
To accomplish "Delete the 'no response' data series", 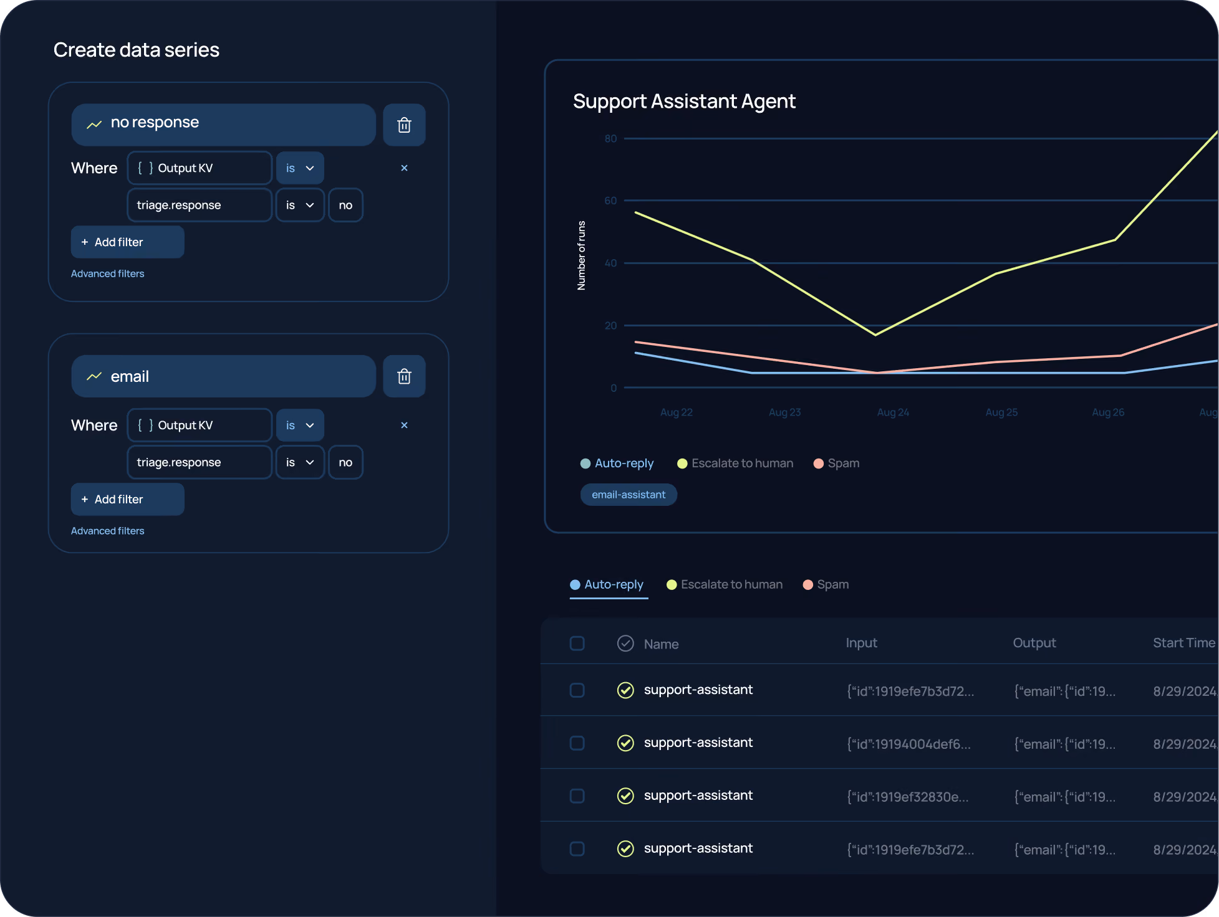I will (x=404, y=125).
